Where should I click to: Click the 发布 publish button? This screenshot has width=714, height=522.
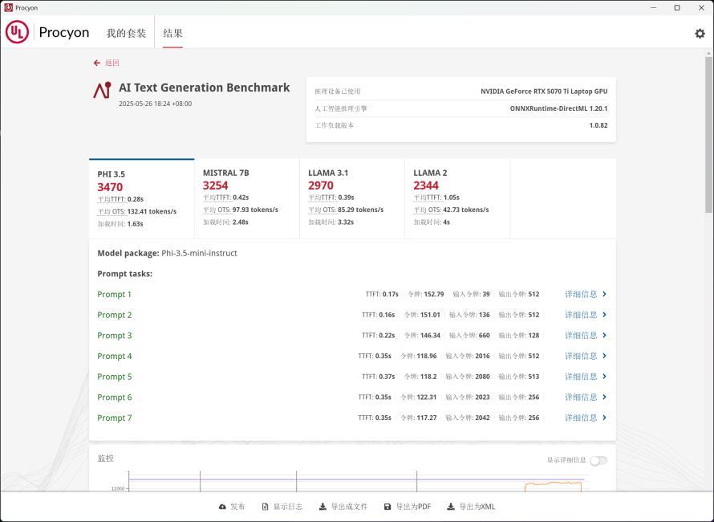pos(232,507)
